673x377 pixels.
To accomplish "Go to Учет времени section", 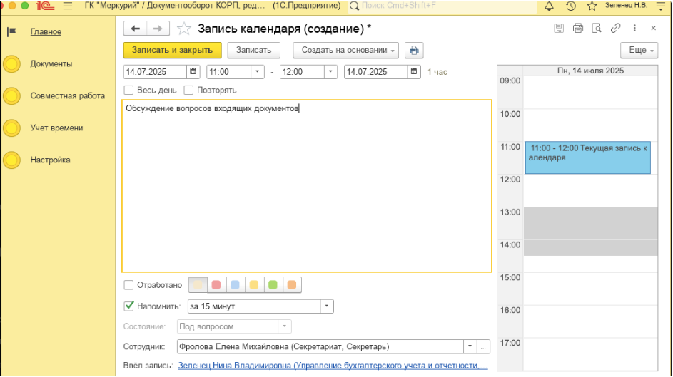I will 56,128.
